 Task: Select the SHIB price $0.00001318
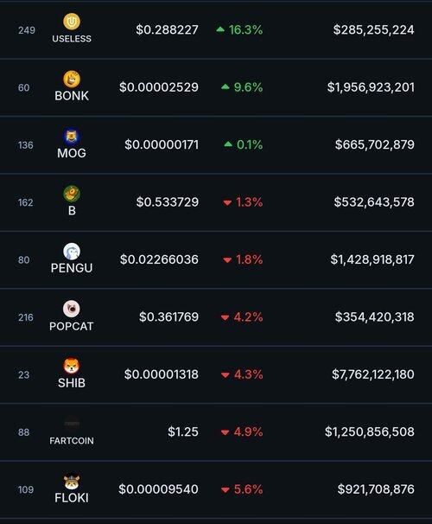tap(162, 374)
